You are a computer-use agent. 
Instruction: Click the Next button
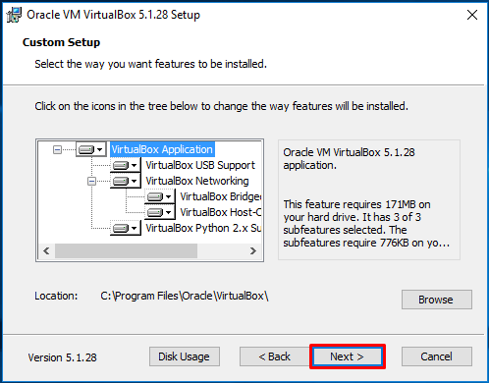(x=348, y=356)
